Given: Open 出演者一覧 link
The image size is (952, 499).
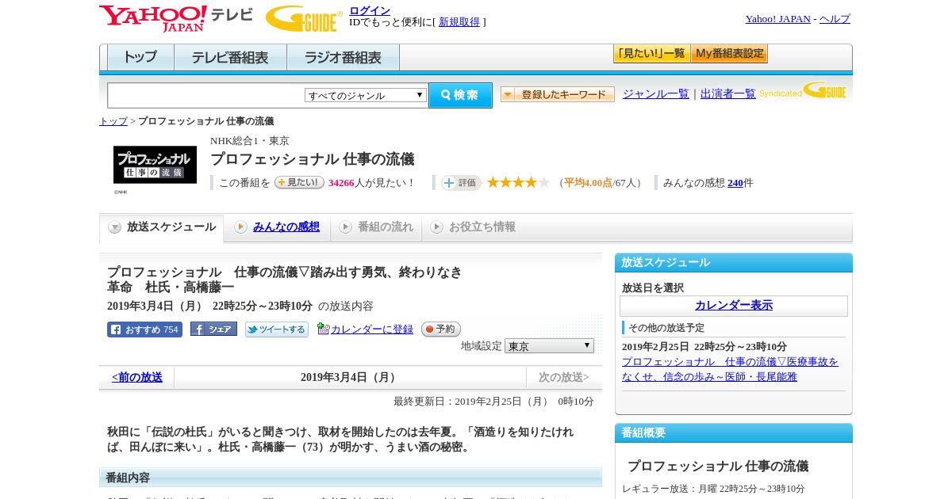Looking at the screenshot, I should 728,93.
